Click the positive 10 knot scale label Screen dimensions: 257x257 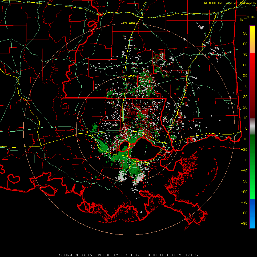[245, 118]
